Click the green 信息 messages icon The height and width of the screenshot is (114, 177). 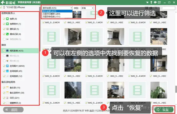click(7, 19)
